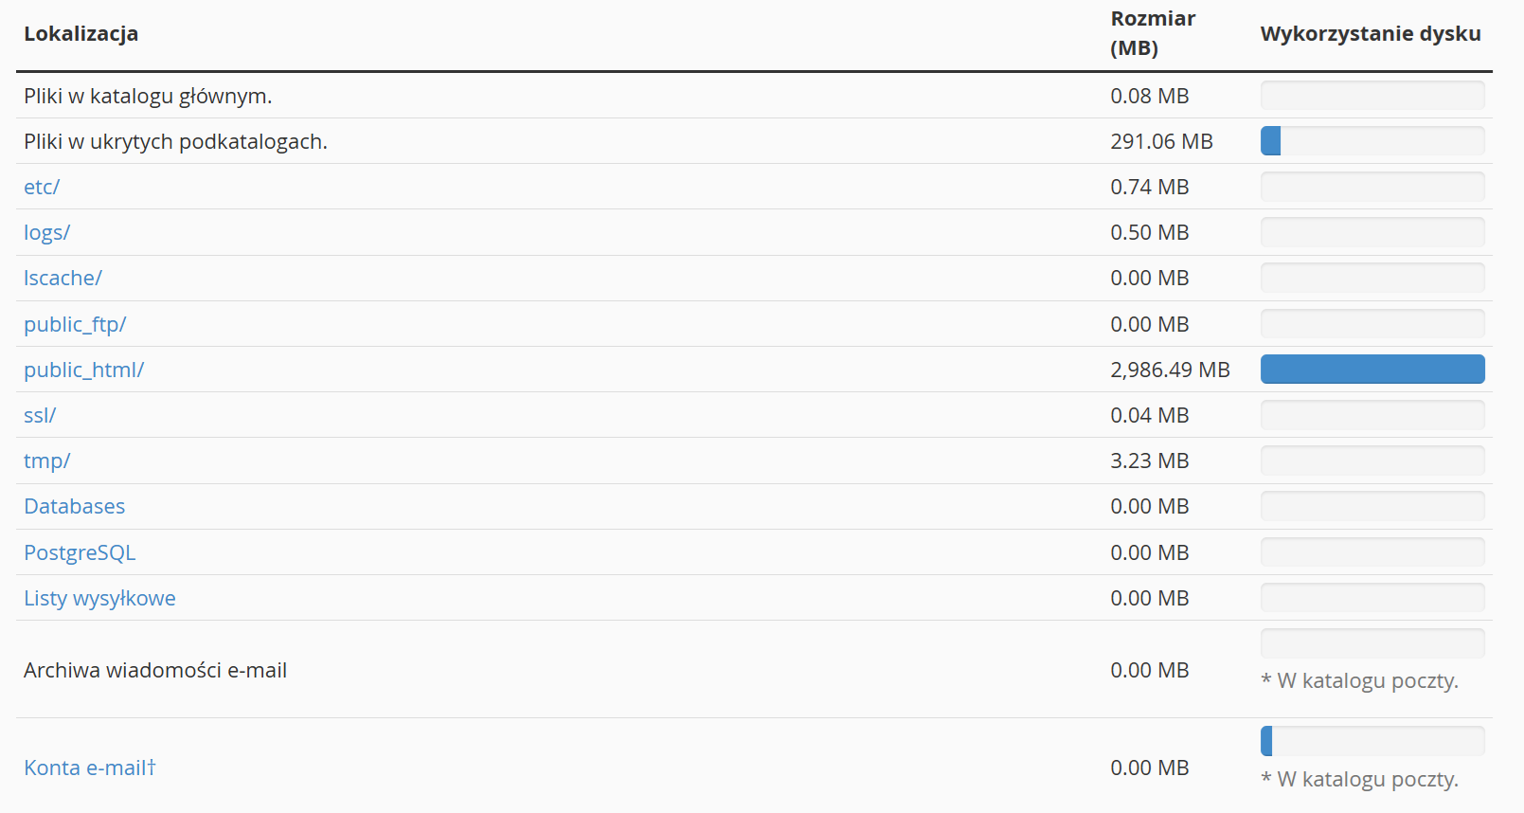Open the ssl/ directory link

coord(40,415)
